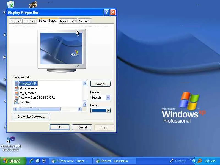This screenshot has height=165, width=220.
Task: Open Customize Desktop... dialog
Action: pos(31,116)
